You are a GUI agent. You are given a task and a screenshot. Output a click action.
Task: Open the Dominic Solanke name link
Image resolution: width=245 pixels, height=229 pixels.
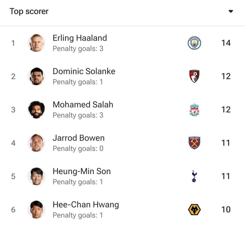(x=84, y=71)
